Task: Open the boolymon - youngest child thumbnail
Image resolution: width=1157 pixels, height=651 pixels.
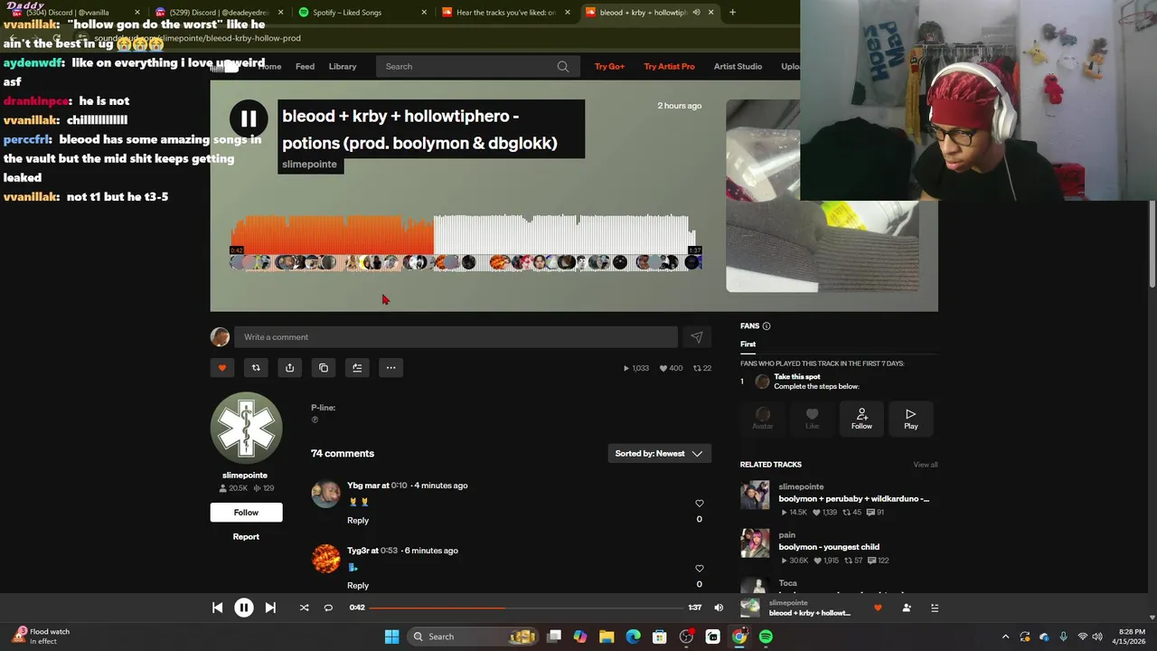Action: [x=755, y=543]
